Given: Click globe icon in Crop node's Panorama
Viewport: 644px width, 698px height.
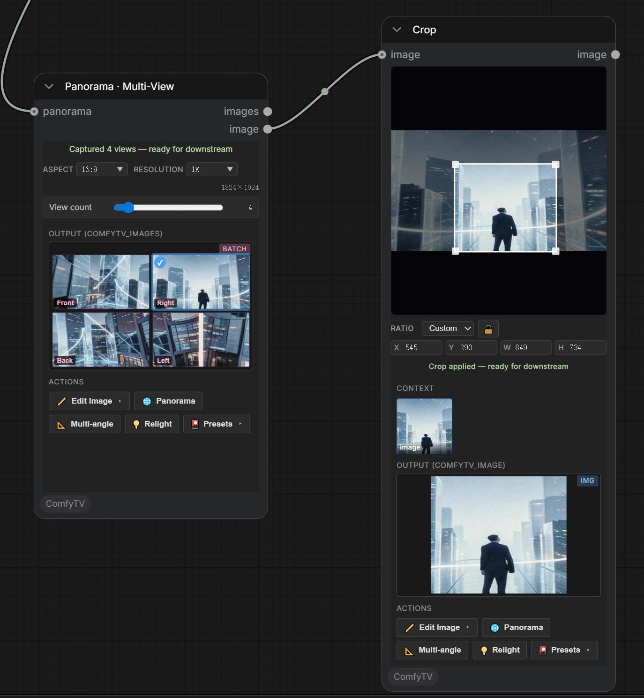Looking at the screenshot, I should [x=494, y=628].
